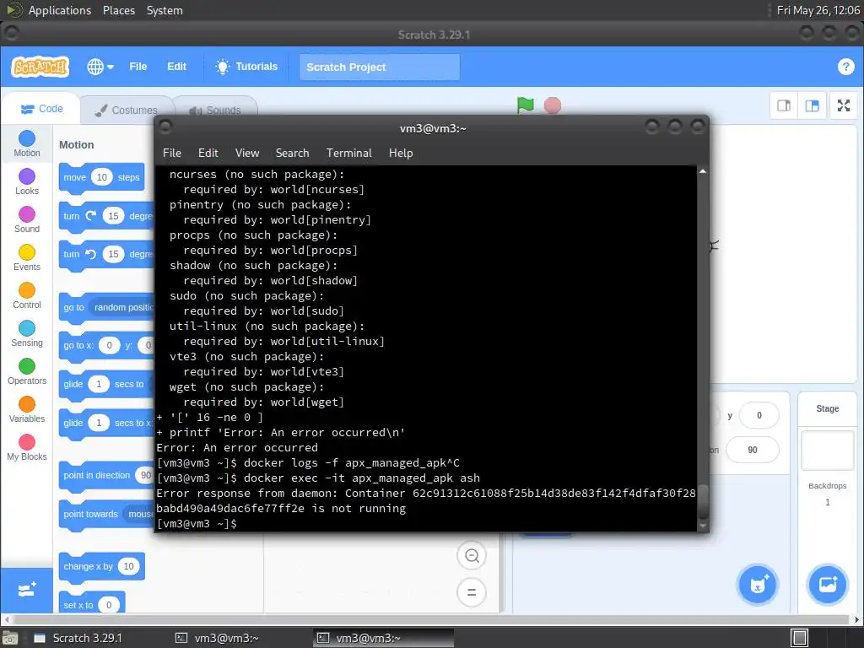Open the Scratch Edit menu
The width and height of the screenshot is (864, 648).
coord(176,67)
